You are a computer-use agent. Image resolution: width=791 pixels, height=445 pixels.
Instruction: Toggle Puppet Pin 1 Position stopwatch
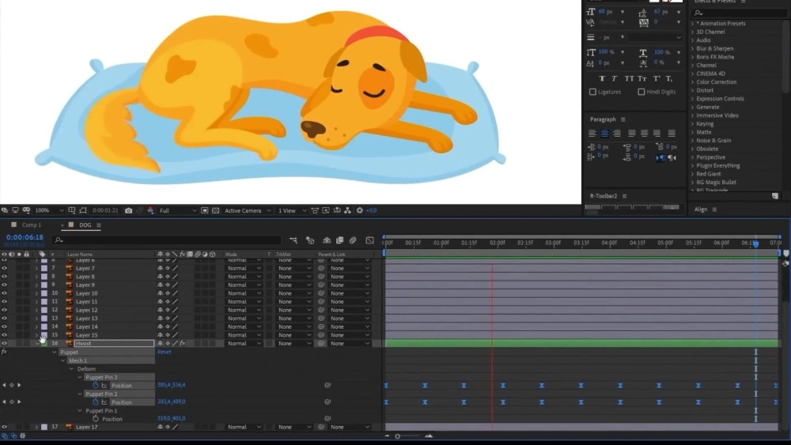click(x=96, y=419)
